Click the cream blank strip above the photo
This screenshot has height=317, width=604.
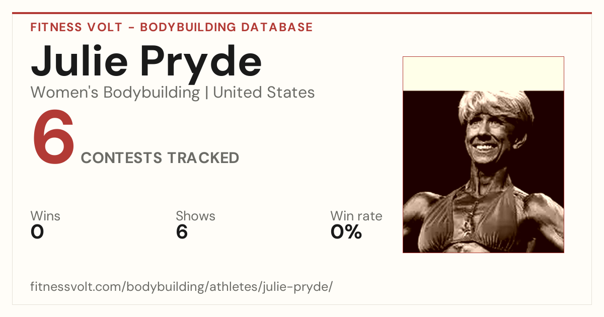coord(483,74)
